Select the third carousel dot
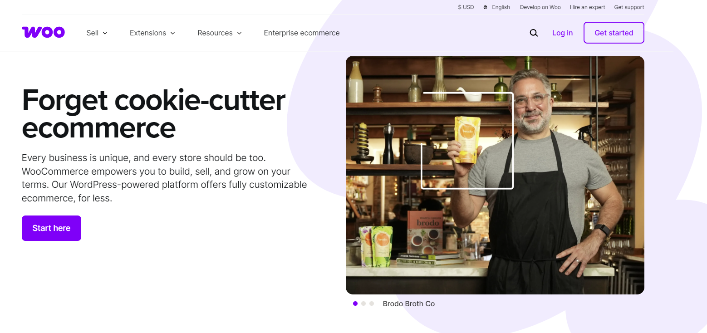 [372, 304]
